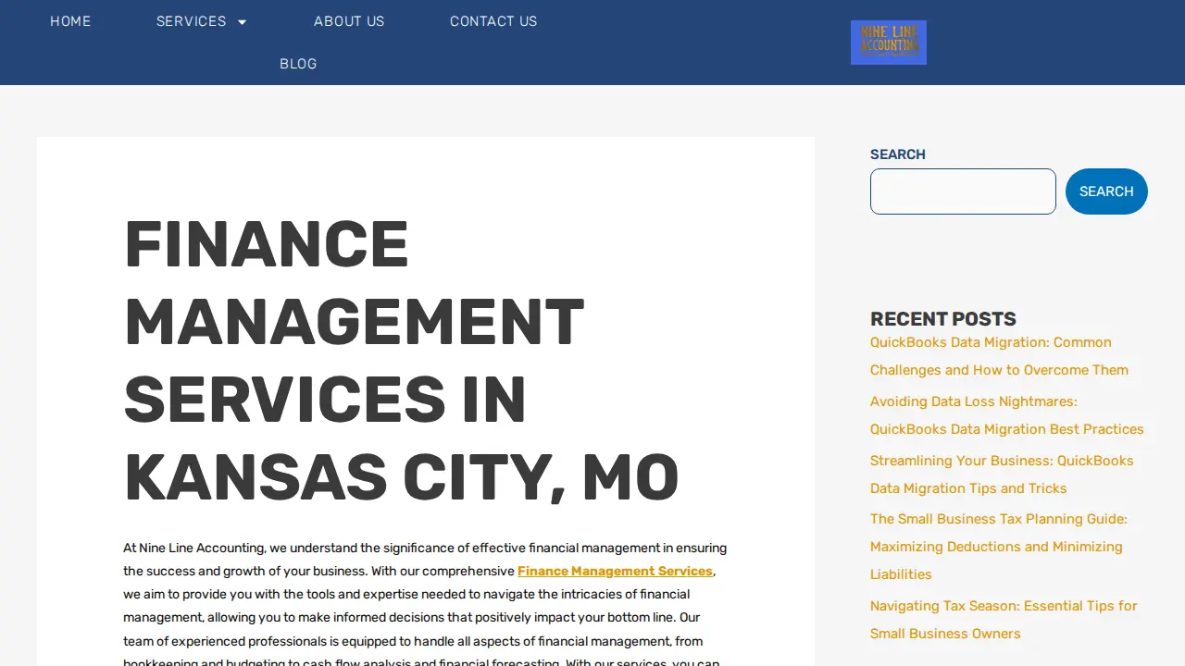Click the blue Search button
Image resolution: width=1185 pixels, height=666 pixels.
tap(1106, 191)
